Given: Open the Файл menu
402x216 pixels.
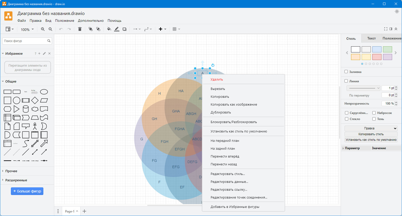Looking at the screenshot, I should pos(22,21).
